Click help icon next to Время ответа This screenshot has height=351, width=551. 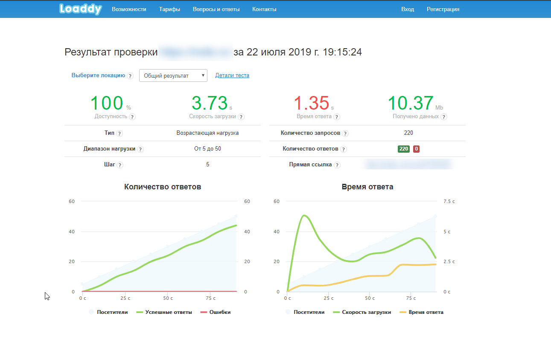tap(337, 117)
